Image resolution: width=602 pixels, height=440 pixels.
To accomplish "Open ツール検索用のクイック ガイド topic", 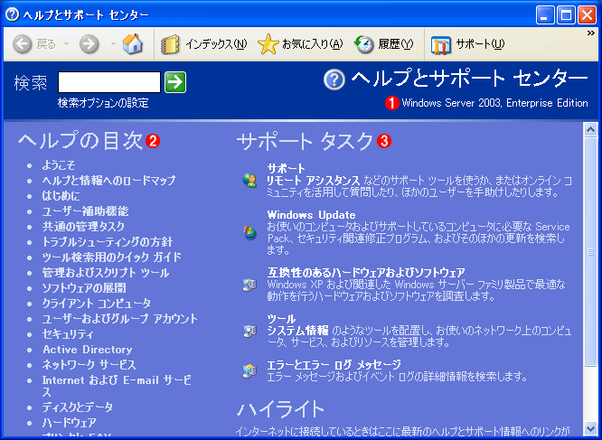I will 112,257.
